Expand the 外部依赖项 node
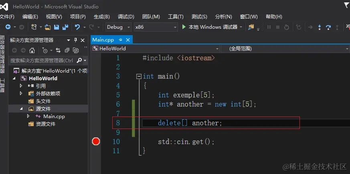The image size is (350, 174). 21,93
